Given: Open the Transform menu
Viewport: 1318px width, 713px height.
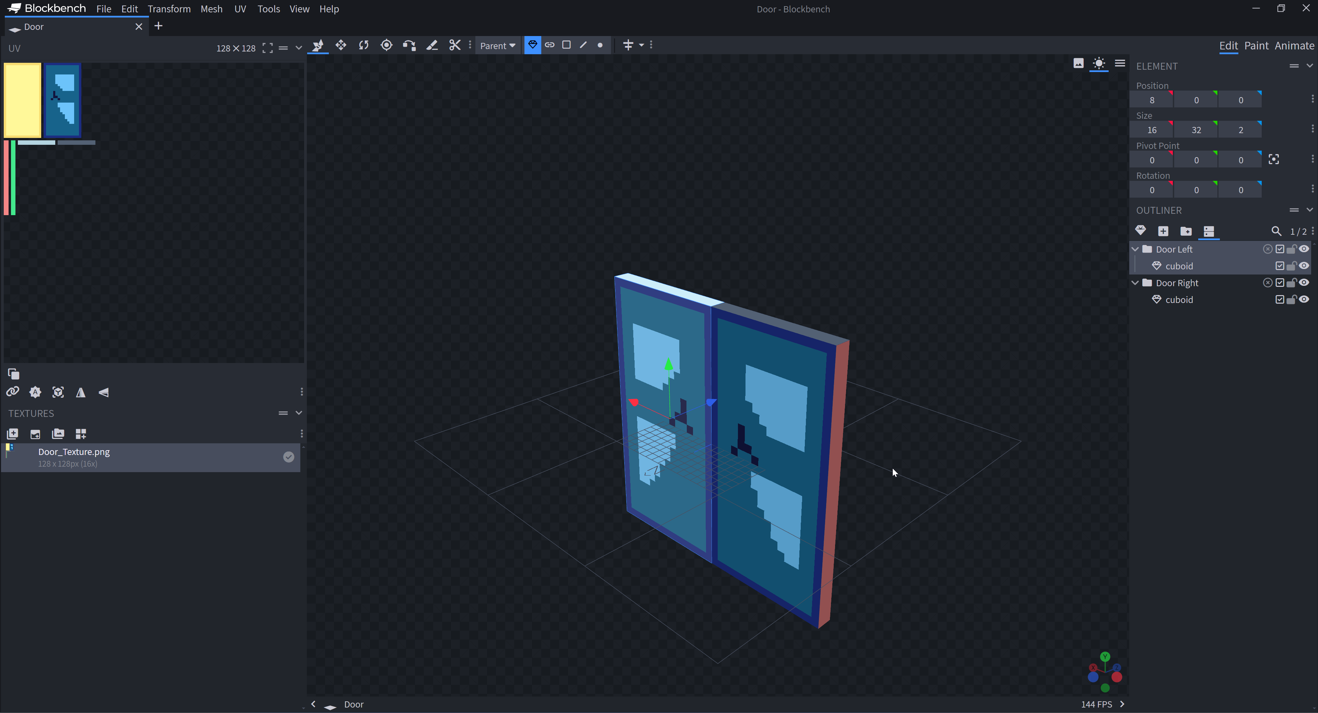Looking at the screenshot, I should point(169,9).
